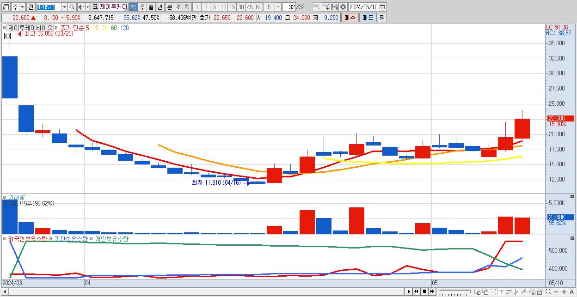Click the magnifier stock search icon
The height and width of the screenshot is (297, 577).
pos(72,7)
